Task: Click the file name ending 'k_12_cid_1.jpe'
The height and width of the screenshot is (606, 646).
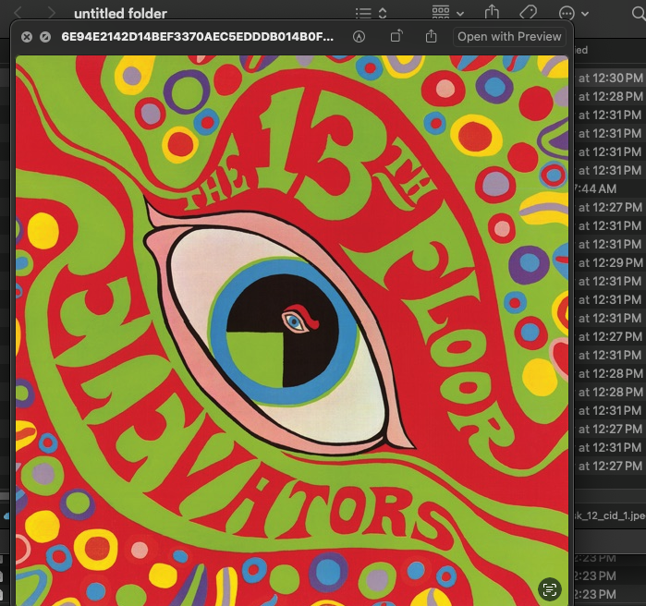Action: [x=610, y=515]
